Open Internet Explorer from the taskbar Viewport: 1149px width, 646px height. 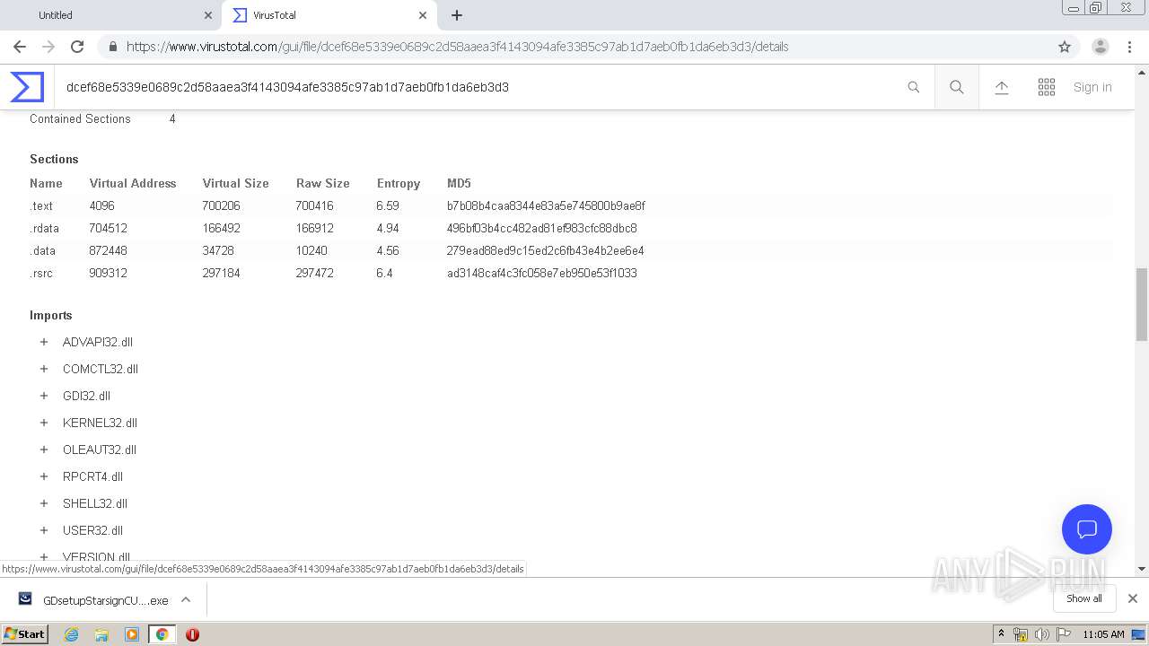71,634
